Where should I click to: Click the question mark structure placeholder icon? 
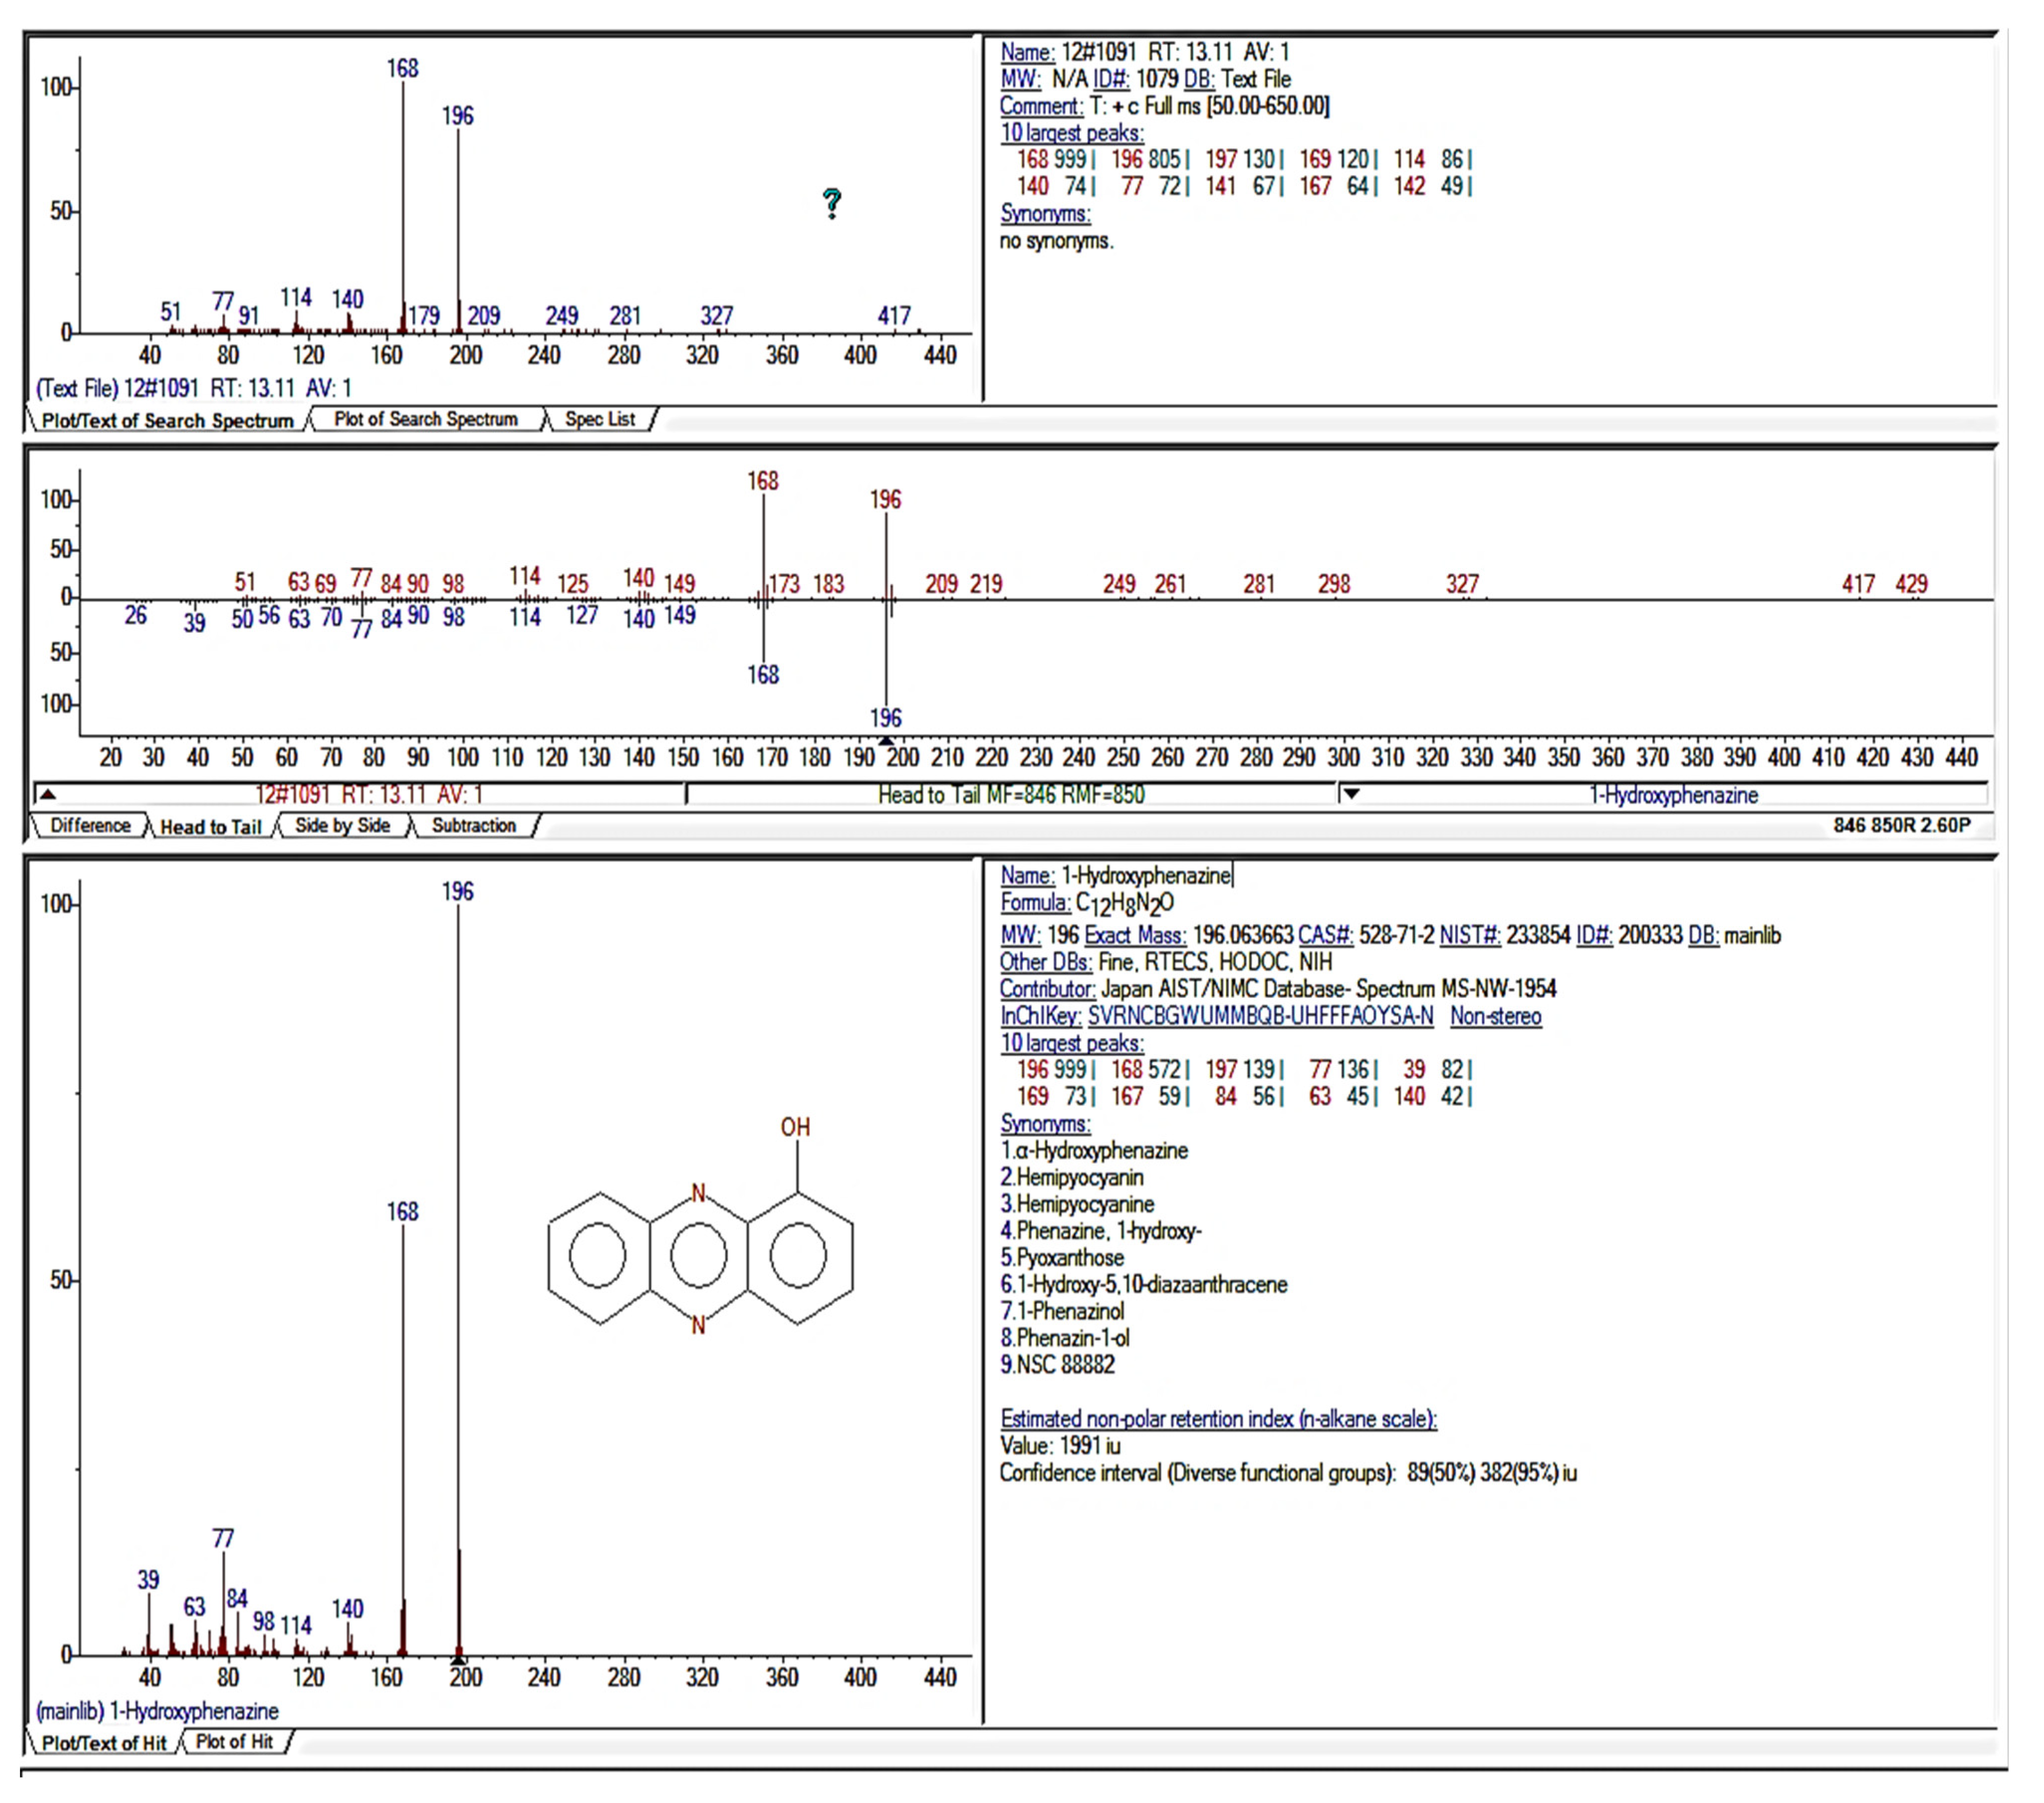[831, 204]
